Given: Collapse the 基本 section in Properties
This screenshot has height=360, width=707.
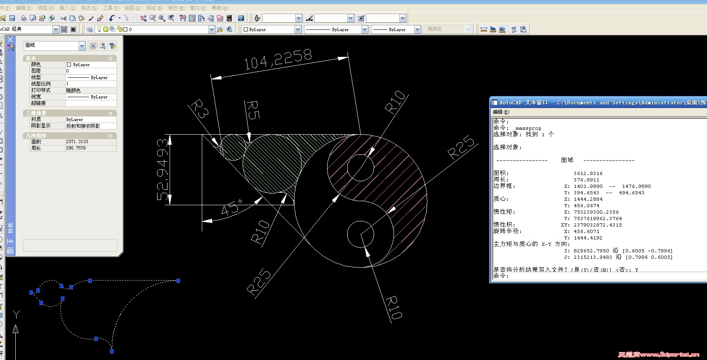Looking at the screenshot, I should [110, 58].
